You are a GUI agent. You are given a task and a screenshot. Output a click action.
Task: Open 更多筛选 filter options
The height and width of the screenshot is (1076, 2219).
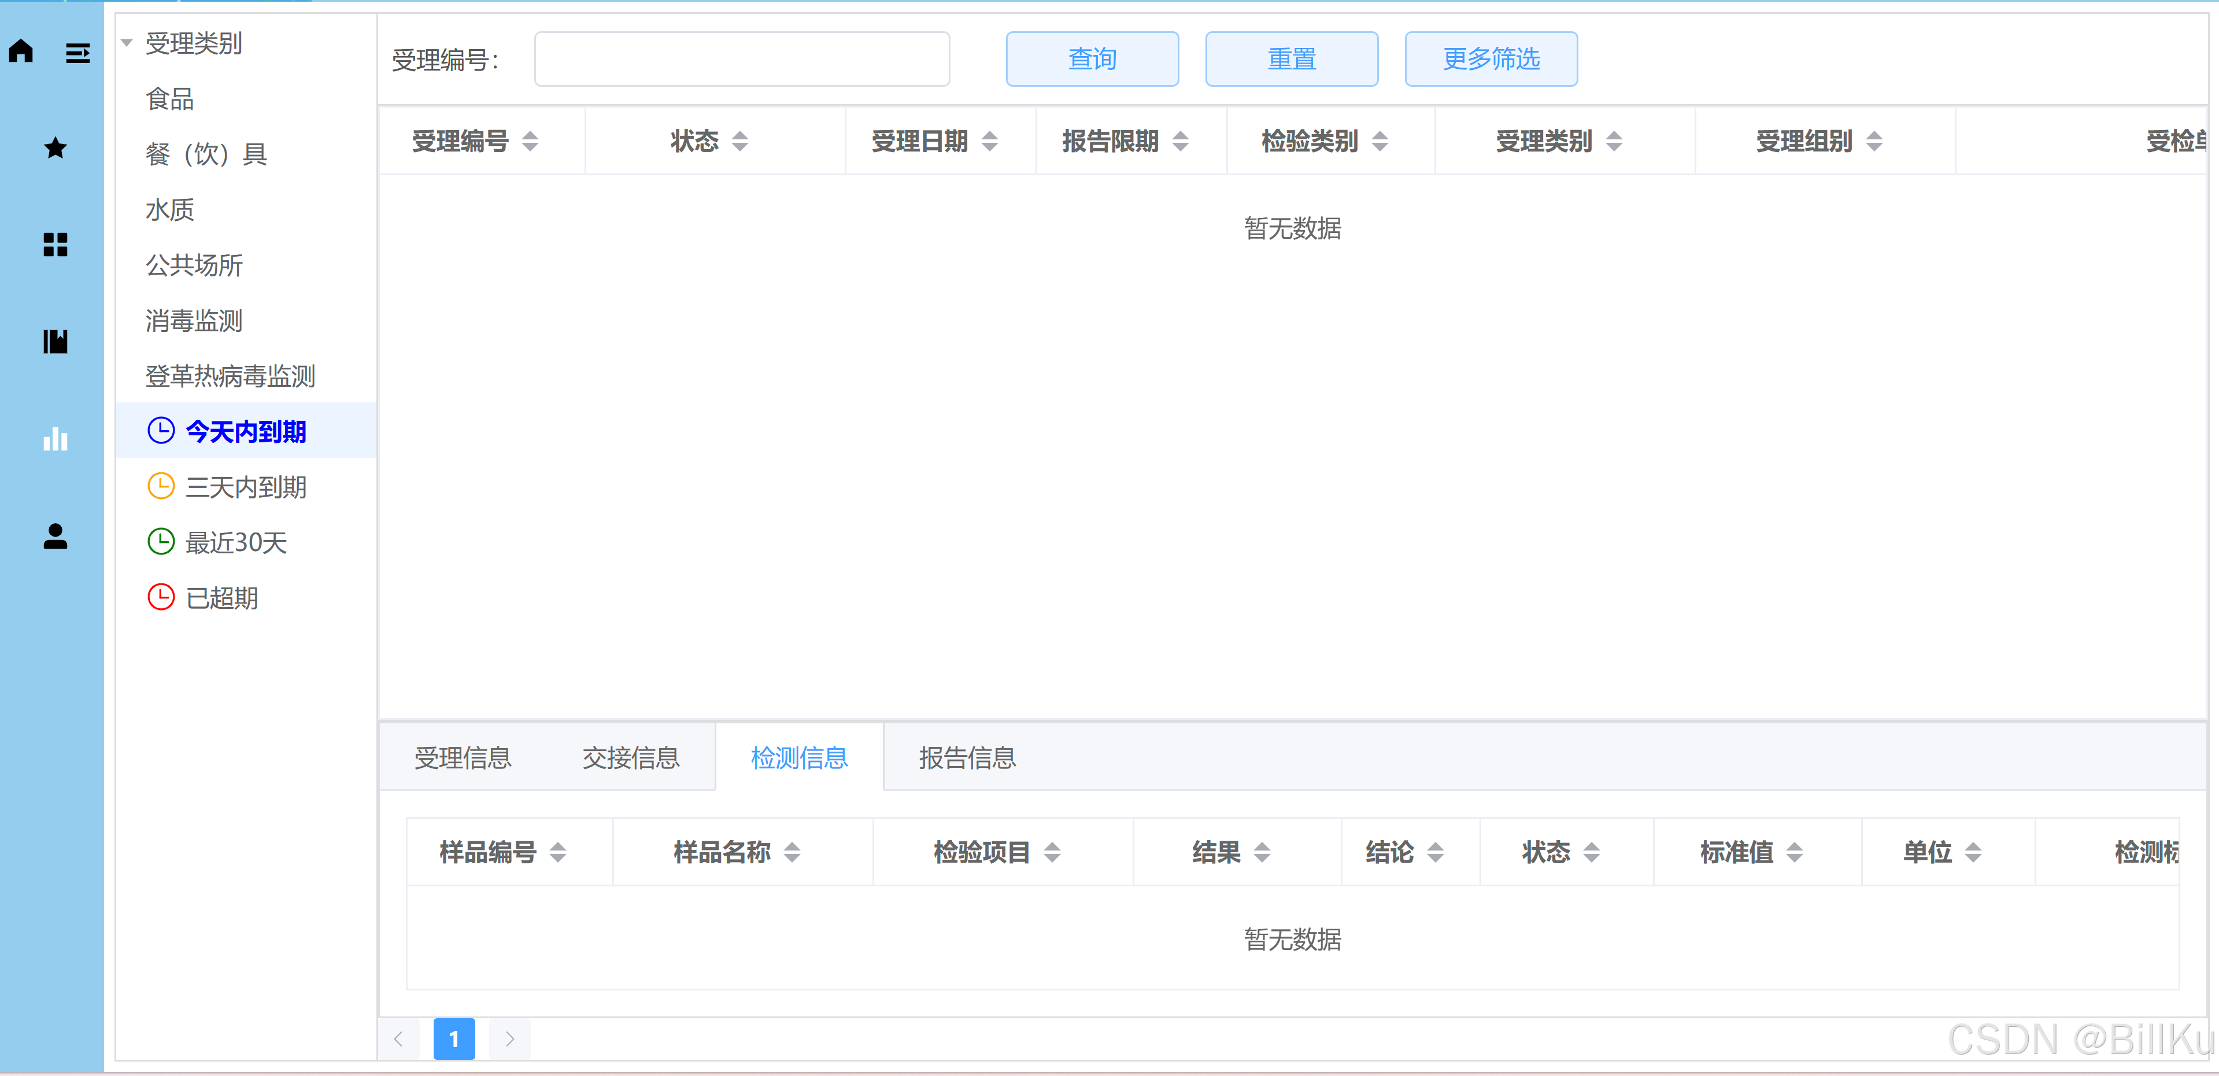coord(1491,58)
